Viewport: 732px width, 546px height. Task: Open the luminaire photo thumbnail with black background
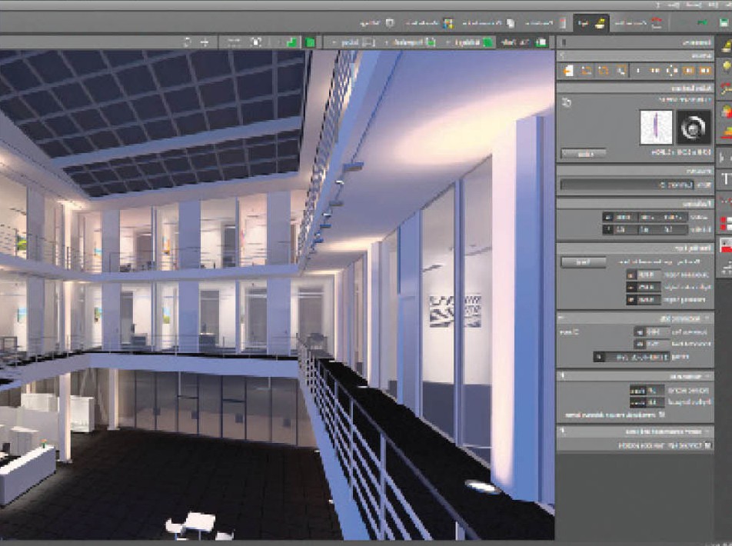[x=693, y=127]
